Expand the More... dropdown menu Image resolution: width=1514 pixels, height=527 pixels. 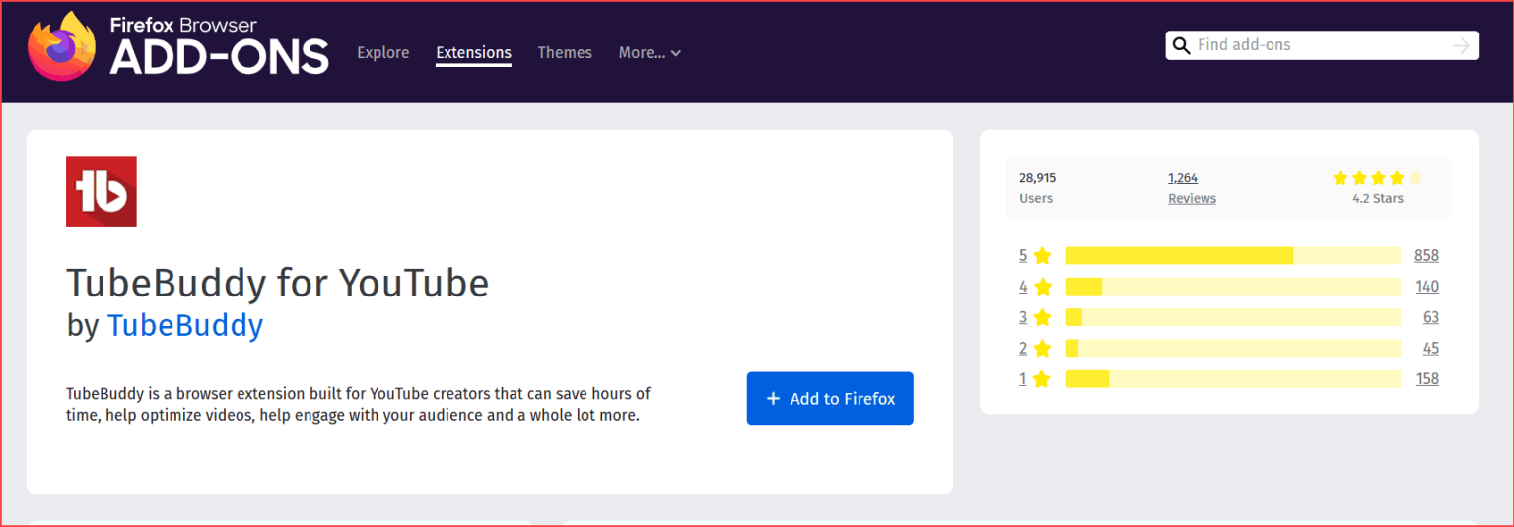pyautogui.click(x=650, y=53)
